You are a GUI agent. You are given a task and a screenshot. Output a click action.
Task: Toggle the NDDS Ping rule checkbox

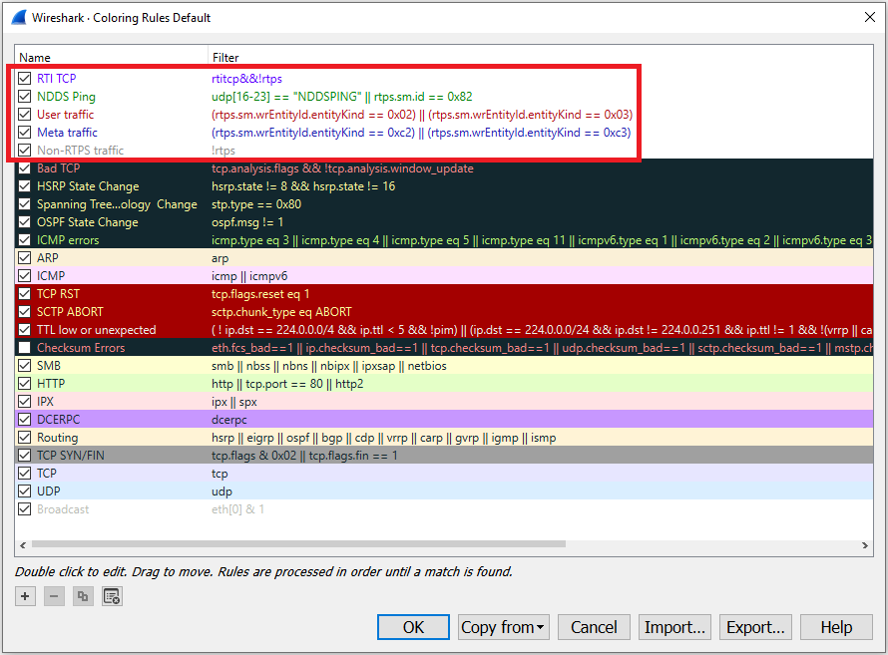(x=24, y=97)
